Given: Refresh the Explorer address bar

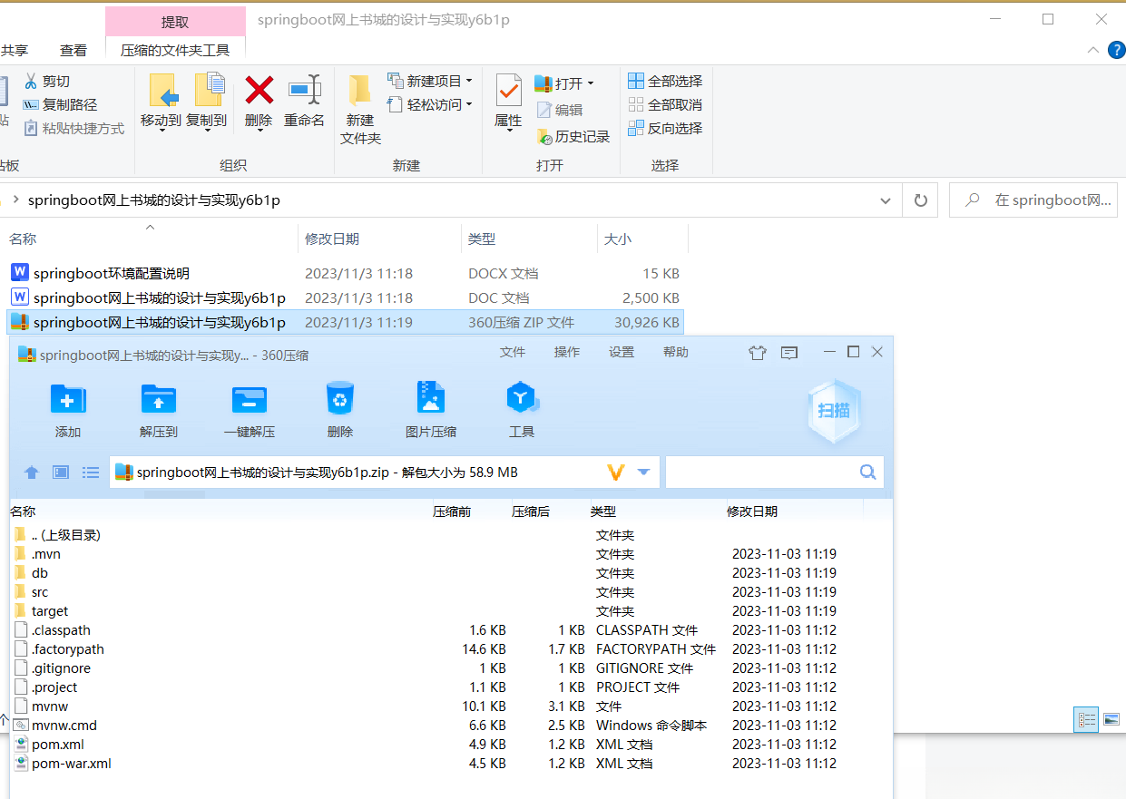Looking at the screenshot, I should [920, 200].
